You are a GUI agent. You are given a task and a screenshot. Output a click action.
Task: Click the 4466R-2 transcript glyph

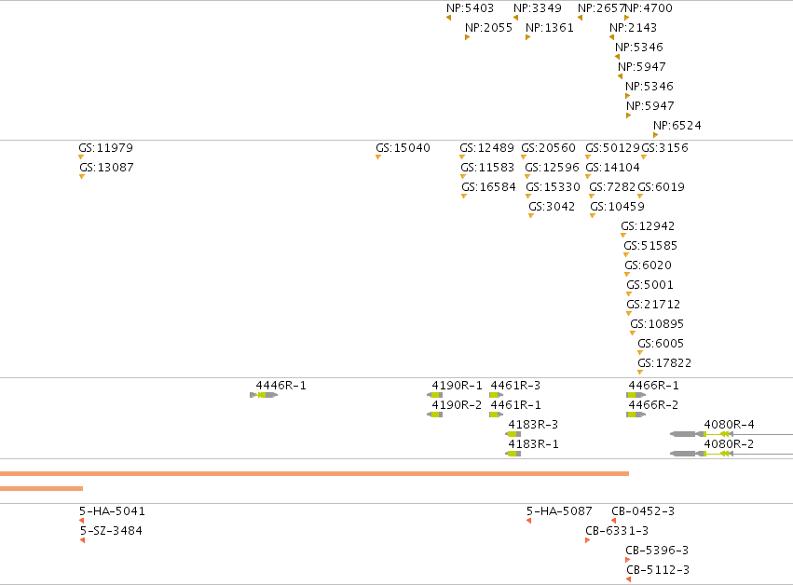[636, 415]
